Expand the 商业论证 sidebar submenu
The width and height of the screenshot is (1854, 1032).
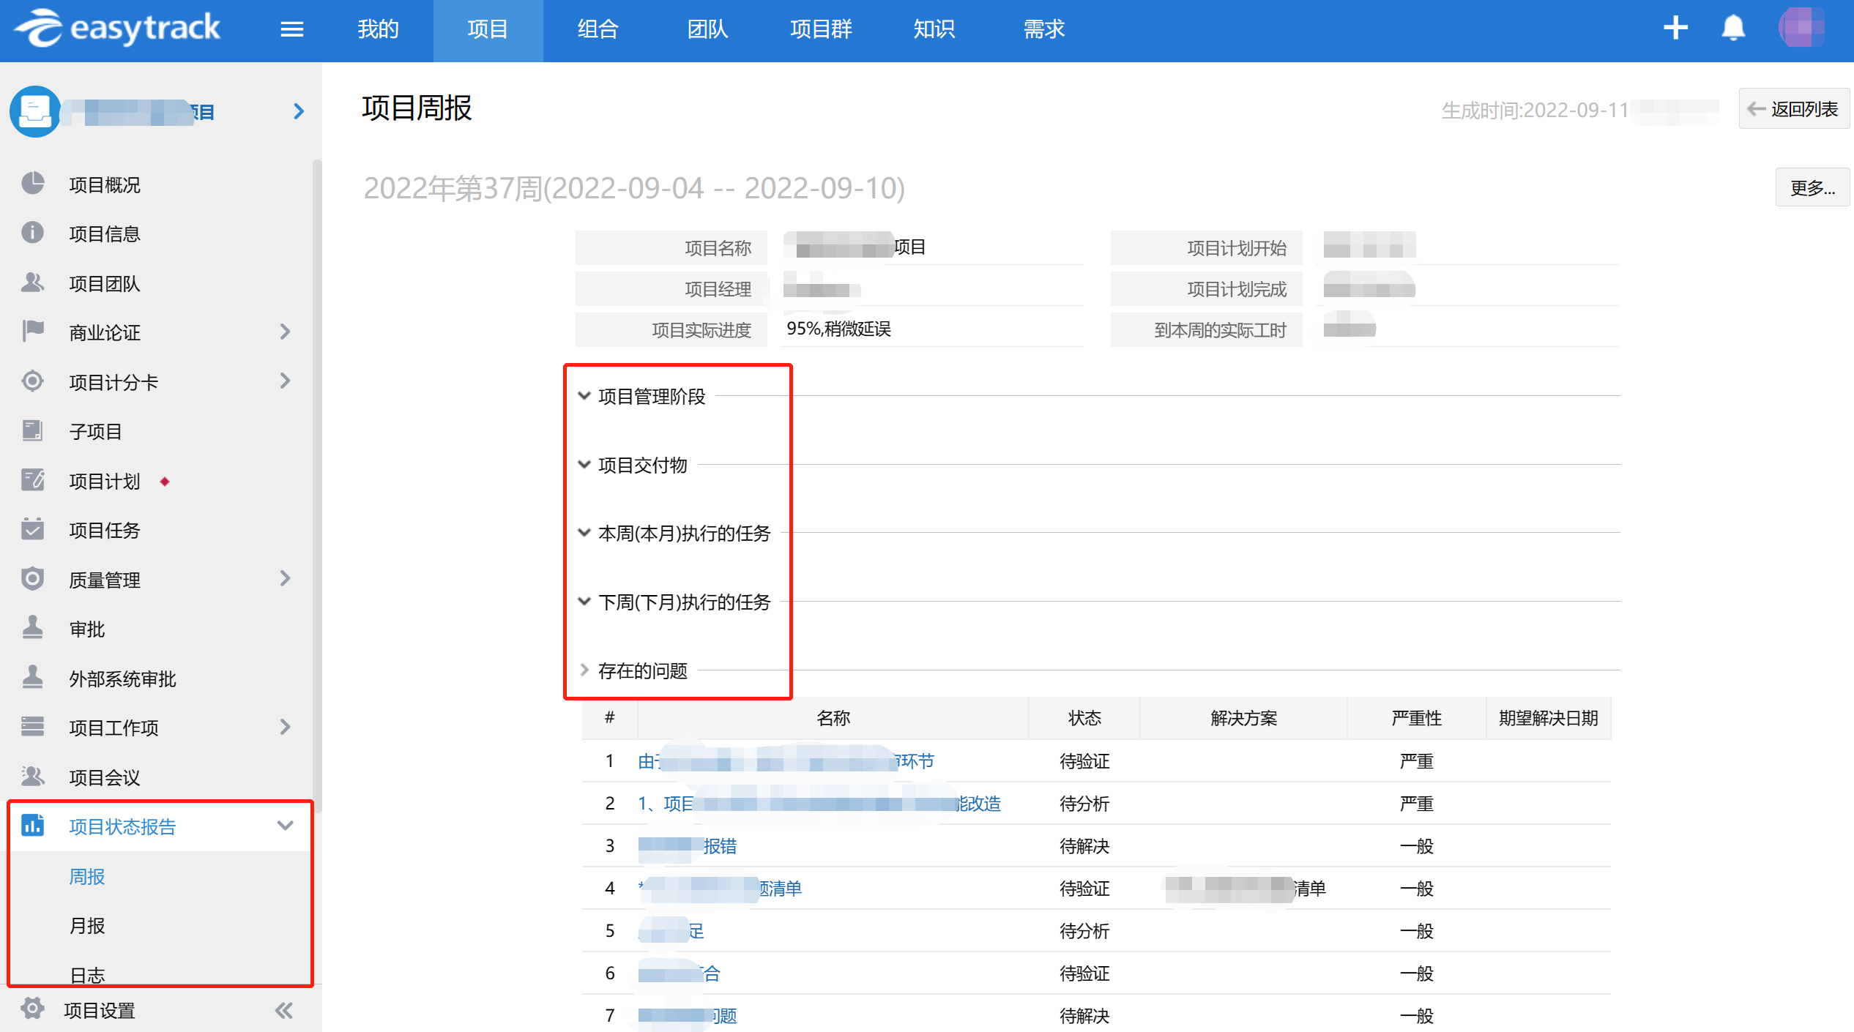(x=285, y=332)
